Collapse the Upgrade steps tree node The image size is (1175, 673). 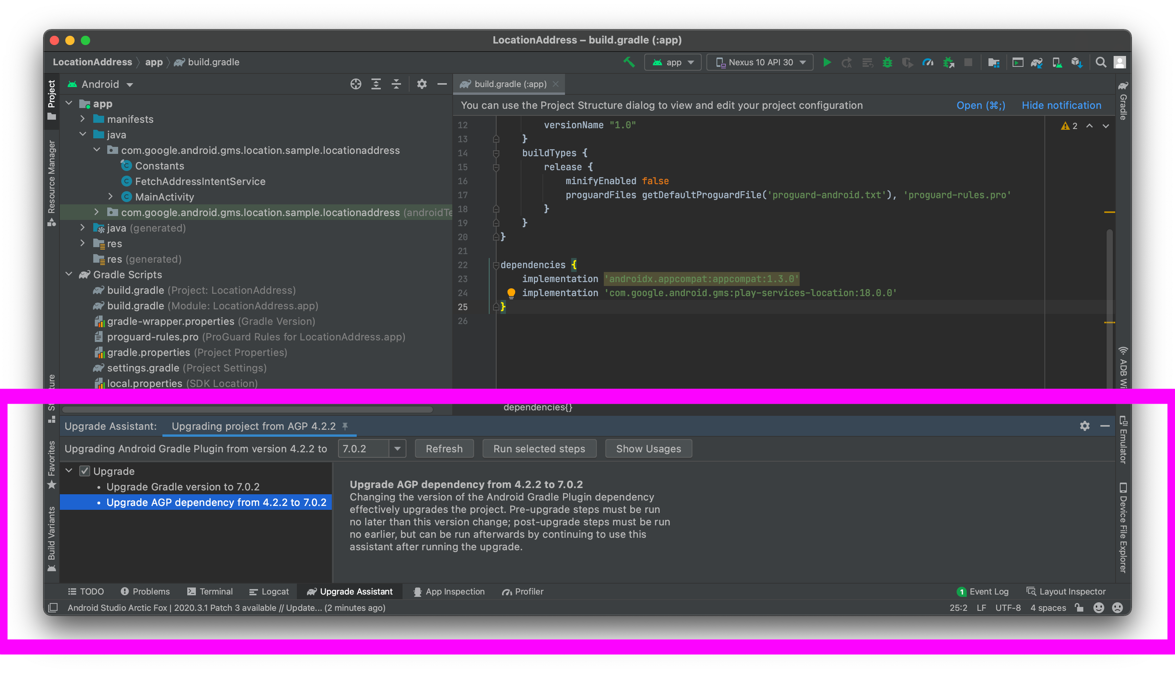coord(69,471)
